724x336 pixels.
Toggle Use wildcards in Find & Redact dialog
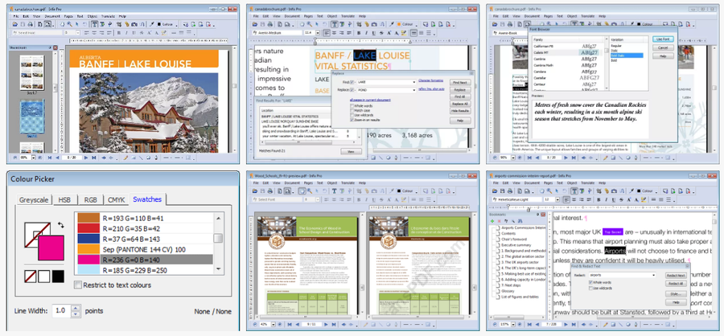click(x=591, y=288)
